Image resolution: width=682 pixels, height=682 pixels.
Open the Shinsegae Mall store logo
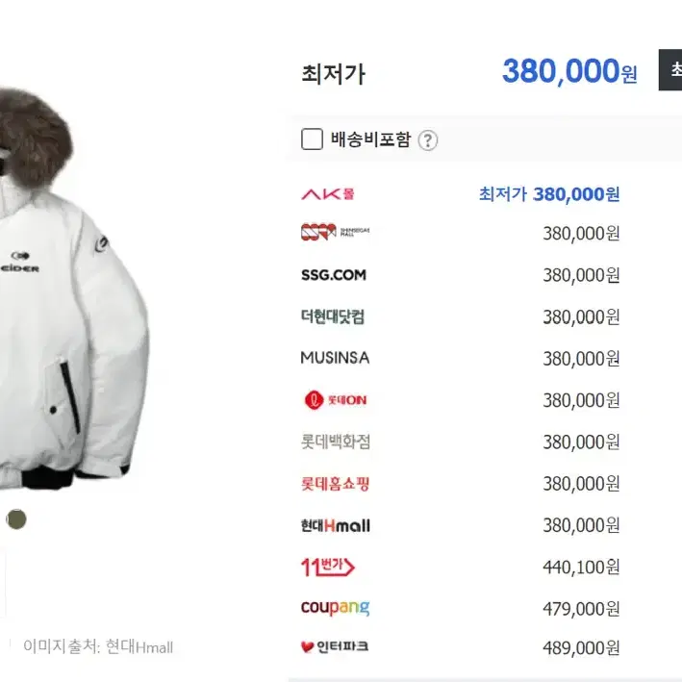click(336, 232)
